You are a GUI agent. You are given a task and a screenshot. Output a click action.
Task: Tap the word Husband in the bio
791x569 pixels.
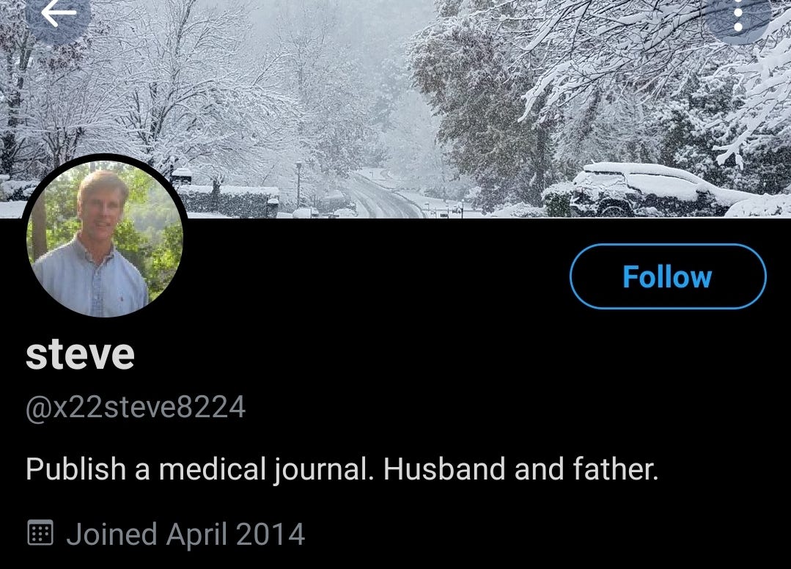(444, 469)
